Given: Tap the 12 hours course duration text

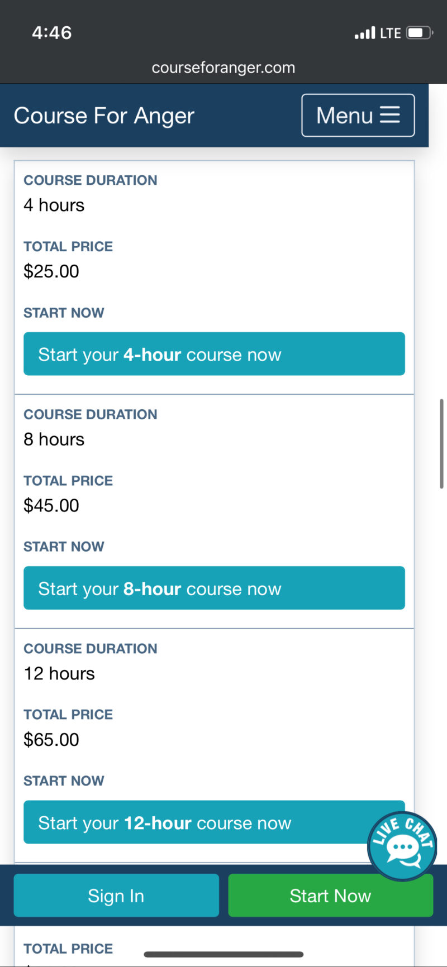Looking at the screenshot, I should (x=59, y=673).
